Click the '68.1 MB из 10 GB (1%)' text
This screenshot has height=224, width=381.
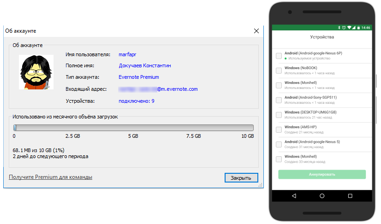pyautogui.click(x=38, y=150)
